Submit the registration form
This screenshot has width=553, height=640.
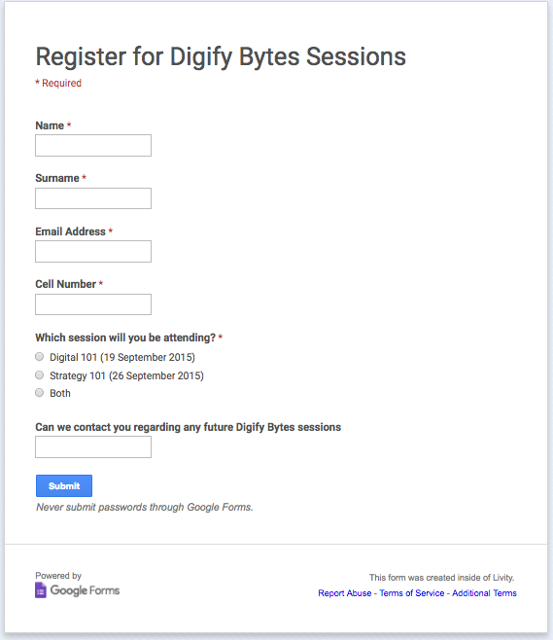[x=64, y=485]
